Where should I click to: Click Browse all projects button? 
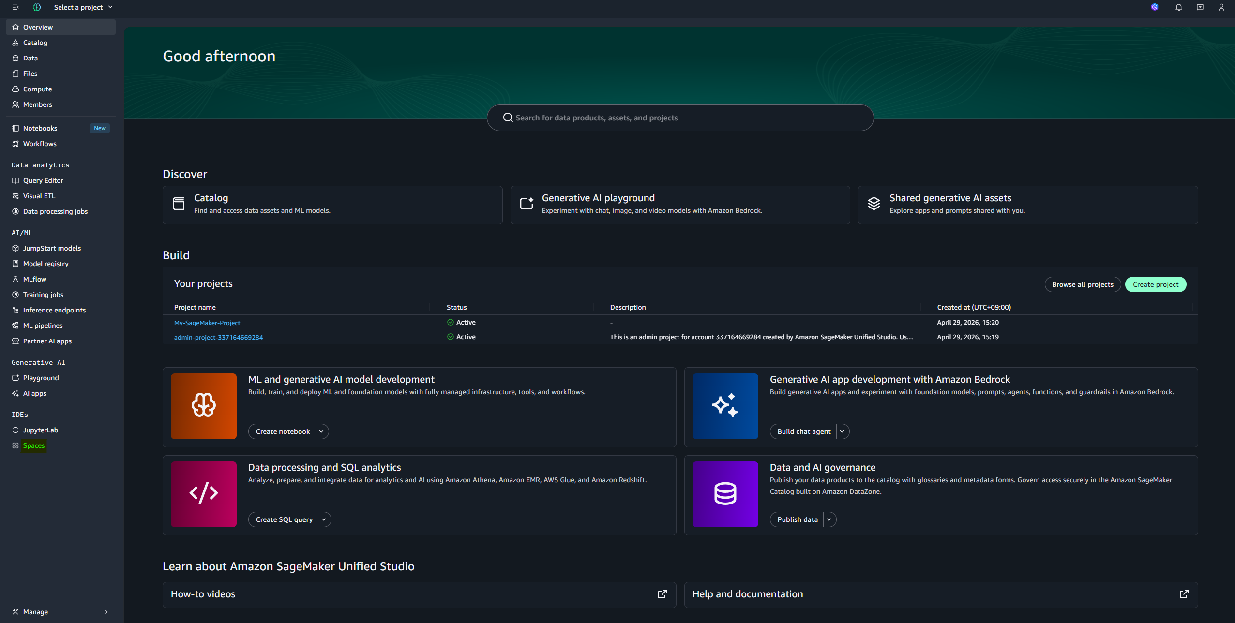click(x=1083, y=284)
